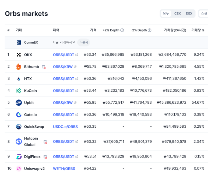Open the USDC.e/ORBS pair link

click(65, 127)
